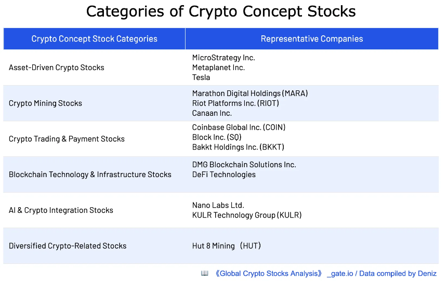Image resolution: width=447 pixels, height=282 pixels.
Task: Select Hut 8 Mining (HUT) entry
Action: (227, 246)
